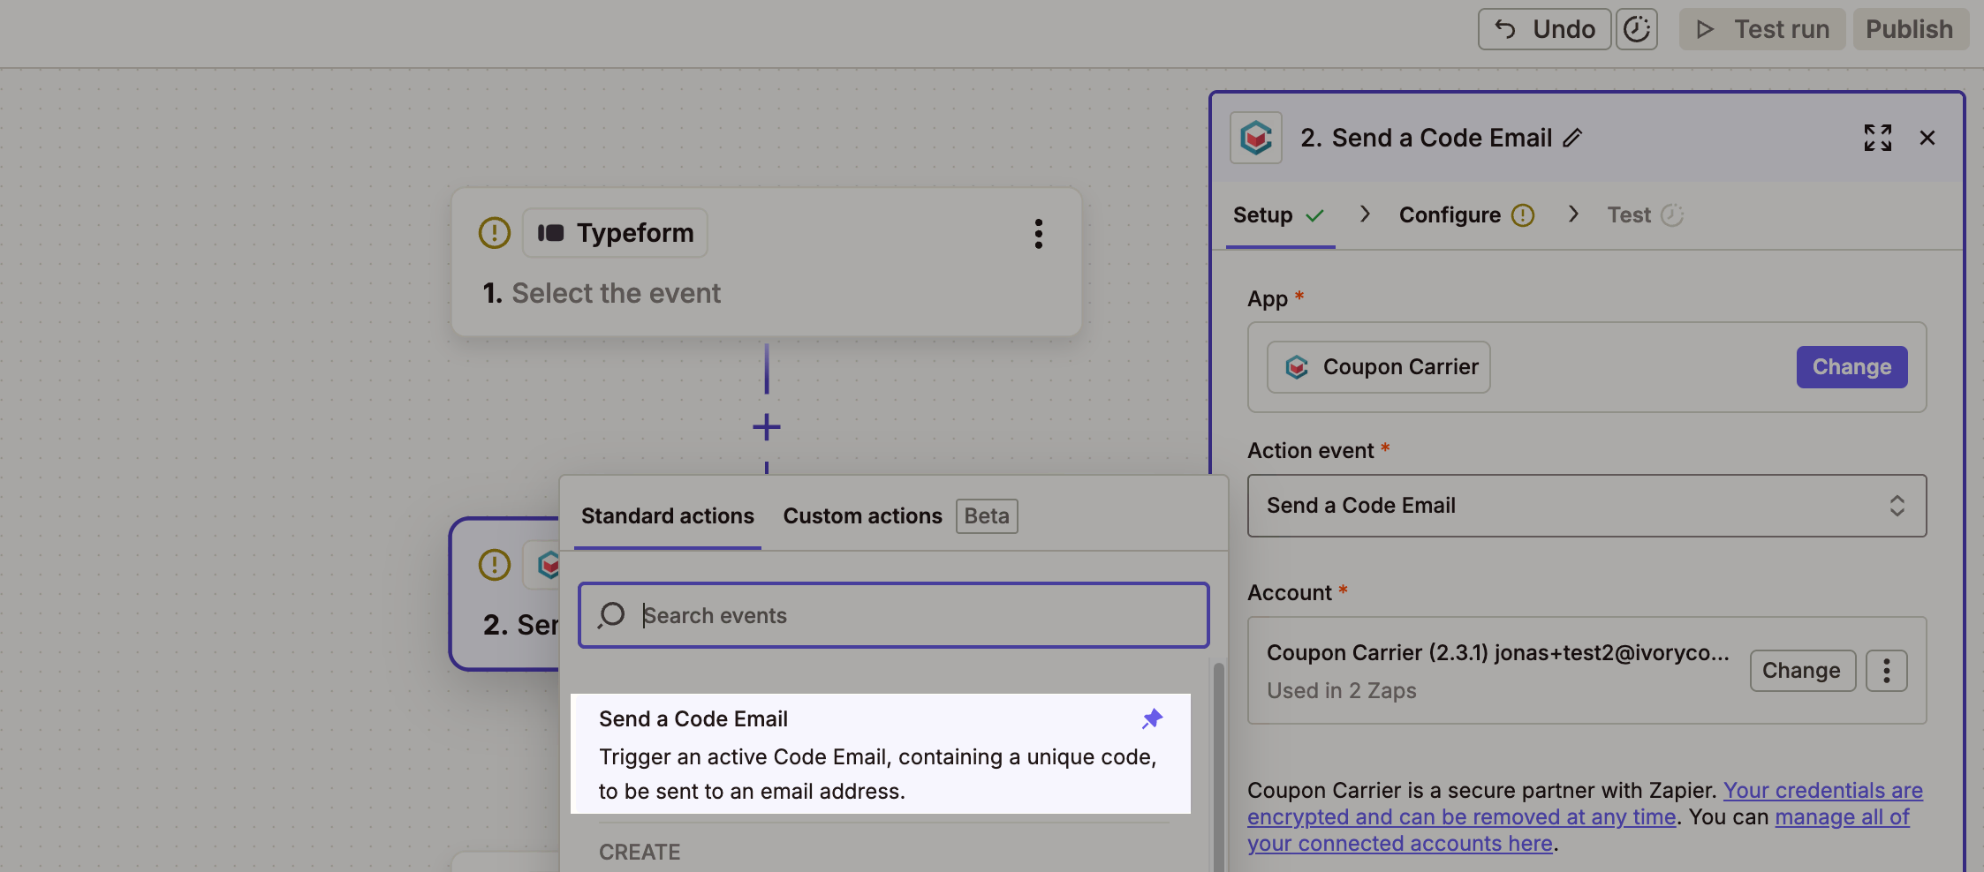Image resolution: width=1984 pixels, height=872 pixels.
Task: Change the Coupon Carrier account
Action: (x=1802, y=671)
